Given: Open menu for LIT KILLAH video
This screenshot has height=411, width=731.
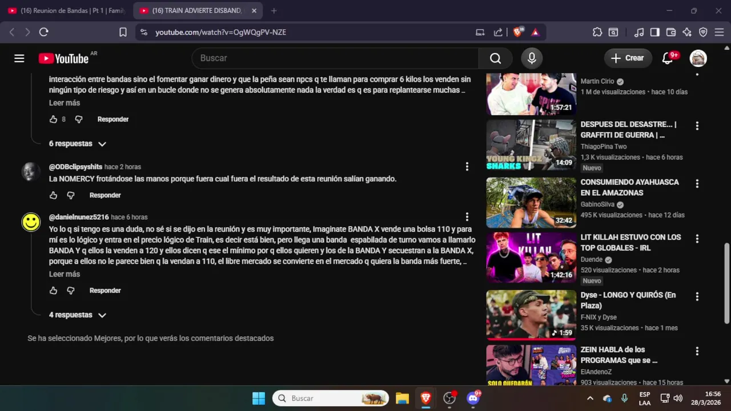Looking at the screenshot, I should tap(697, 238).
